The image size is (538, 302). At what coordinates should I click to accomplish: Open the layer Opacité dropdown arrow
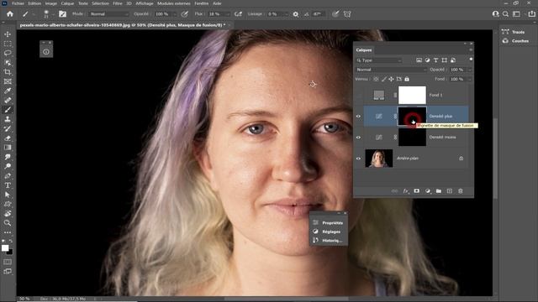[469, 70]
